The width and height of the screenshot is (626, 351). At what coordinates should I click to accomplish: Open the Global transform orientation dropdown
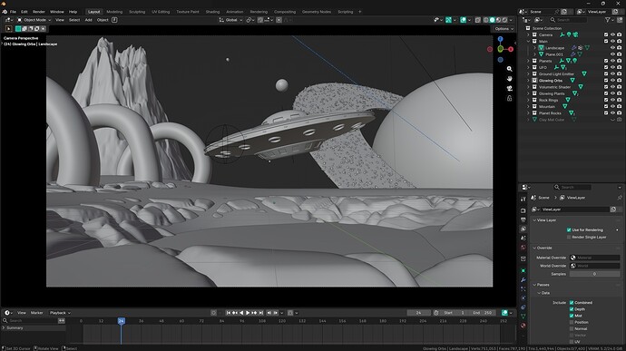point(230,20)
